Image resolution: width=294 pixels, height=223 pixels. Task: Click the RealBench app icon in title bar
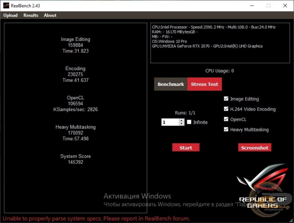(6, 6)
